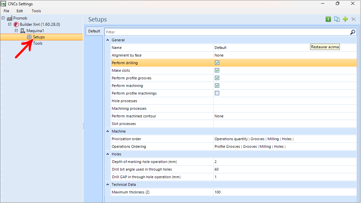Viewport: 362px width, 203px height.
Task: Click the 'Perform machined contour' label
Action: [x=134, y=116]
